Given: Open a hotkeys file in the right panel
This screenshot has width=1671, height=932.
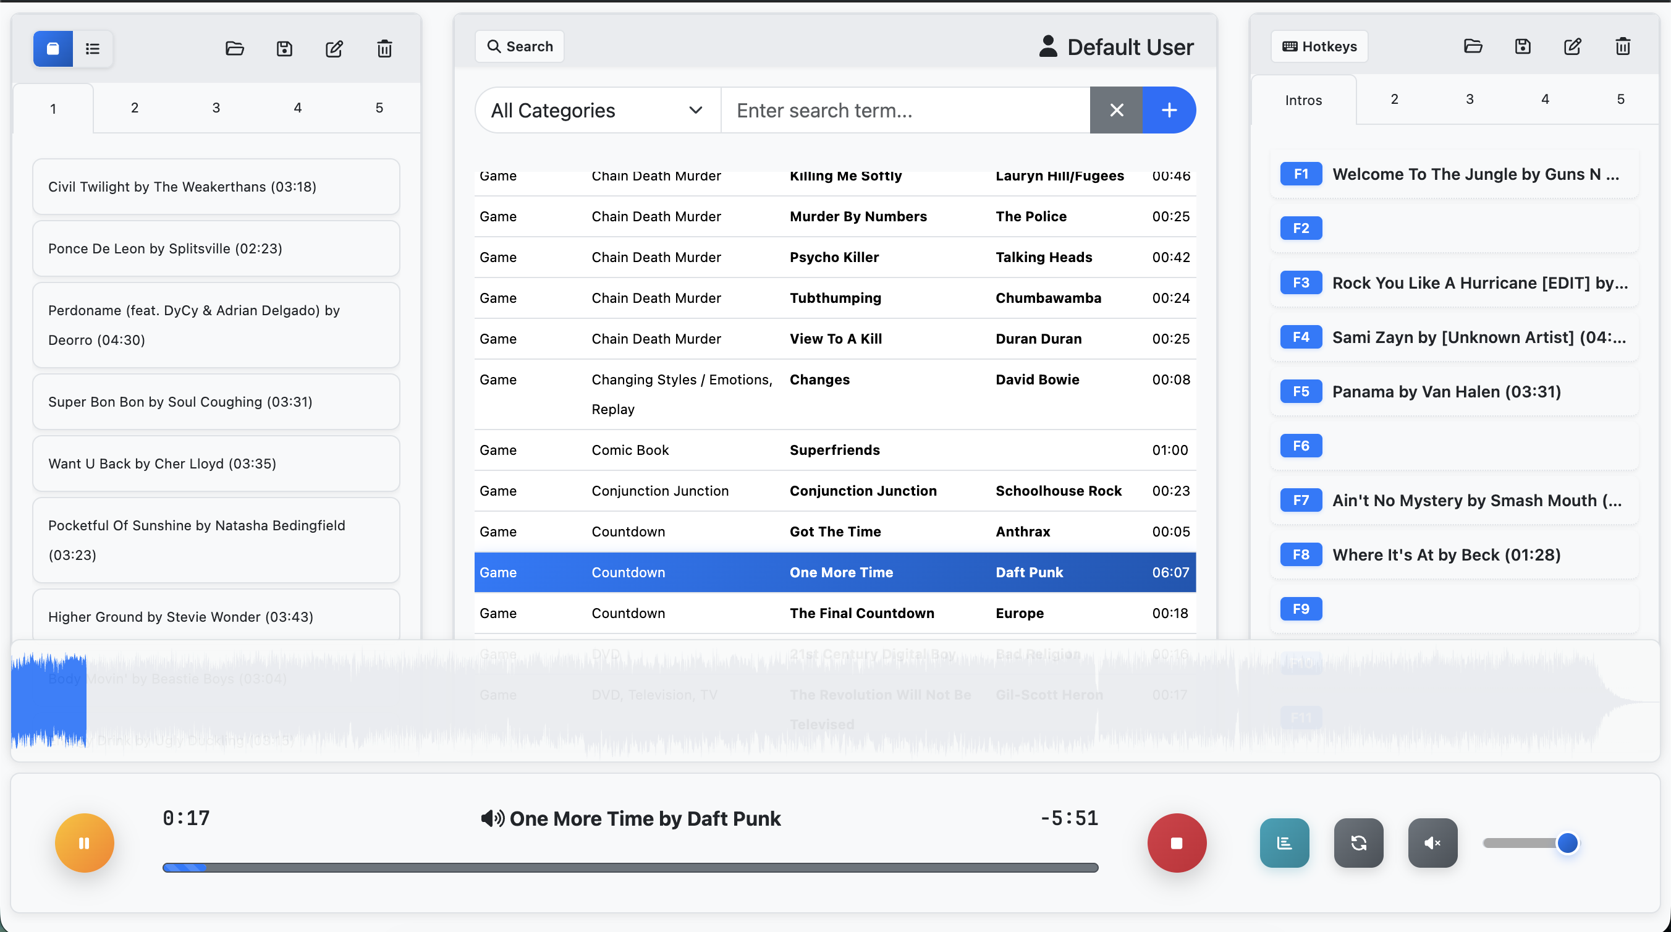Looking at the screenshot, I should coord(1473,46).
